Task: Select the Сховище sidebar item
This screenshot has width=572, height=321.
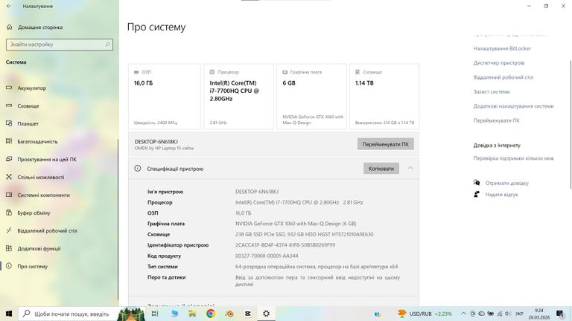Action: (x=28, y=106)
